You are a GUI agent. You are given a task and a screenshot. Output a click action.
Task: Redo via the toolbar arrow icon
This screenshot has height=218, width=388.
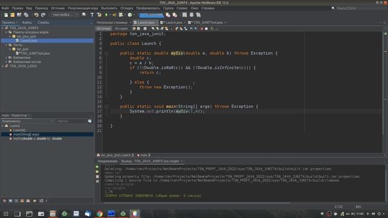(x=43, y=15)
